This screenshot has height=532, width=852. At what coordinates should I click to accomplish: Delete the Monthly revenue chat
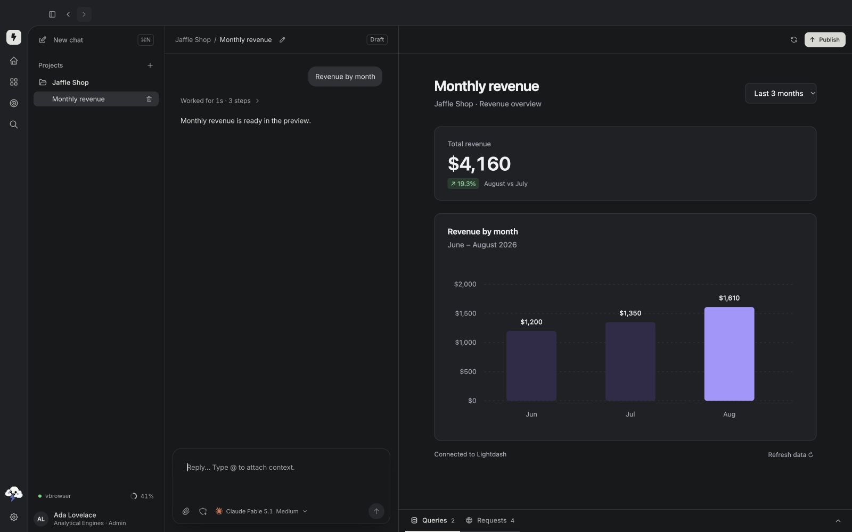149,99
